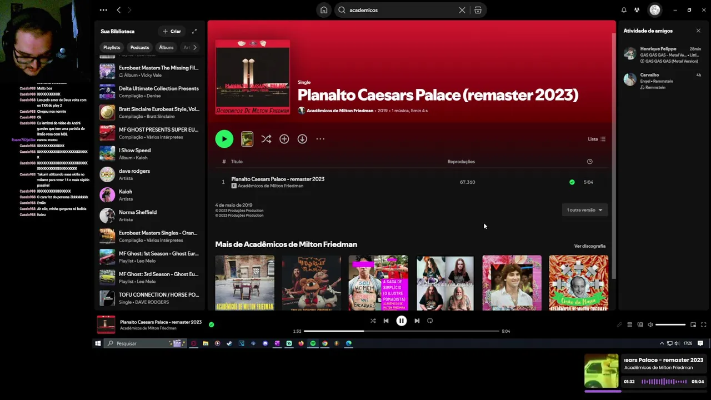
Task: Expand the '1 outra versão' dropdown
Action: 584,210
